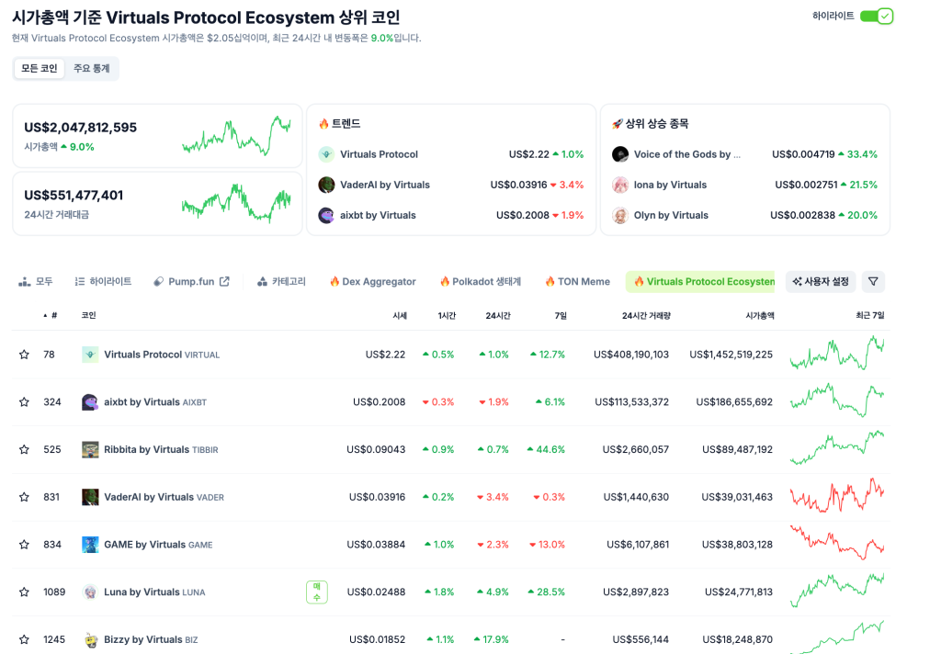941x654 pixels.
Task: Sort table by 시가총액 column header
Action: pos(759,315)
